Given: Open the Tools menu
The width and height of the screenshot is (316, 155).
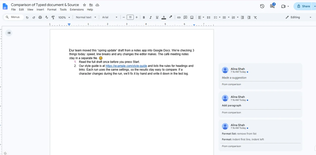Looking at the screenshot, I should [x=63, y=9].
